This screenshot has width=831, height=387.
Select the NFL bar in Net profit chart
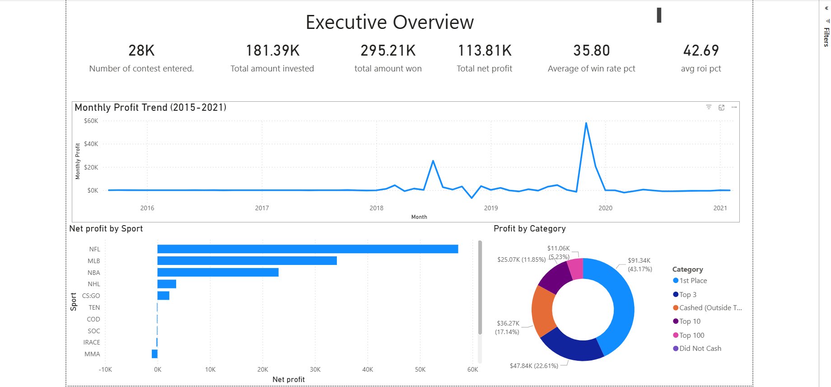307,249
